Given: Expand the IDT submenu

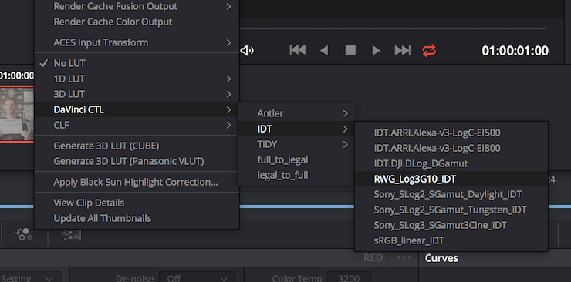Looking at the screenshot, I should (x=297, y=129).
